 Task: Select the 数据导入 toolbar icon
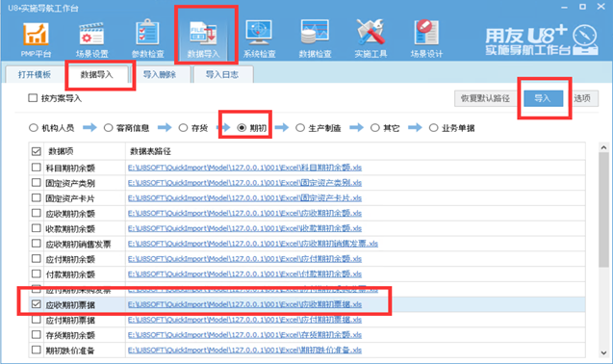[203, 39]
